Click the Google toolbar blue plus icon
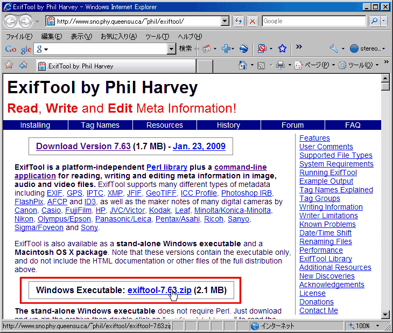 coord(226,48)
